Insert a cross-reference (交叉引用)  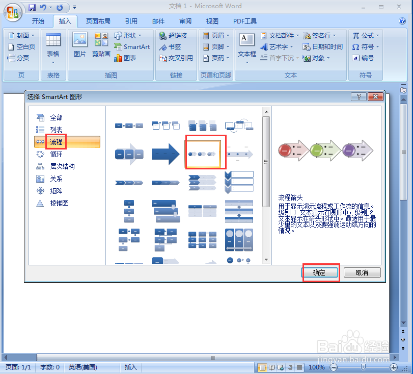(x=176, y=58)
